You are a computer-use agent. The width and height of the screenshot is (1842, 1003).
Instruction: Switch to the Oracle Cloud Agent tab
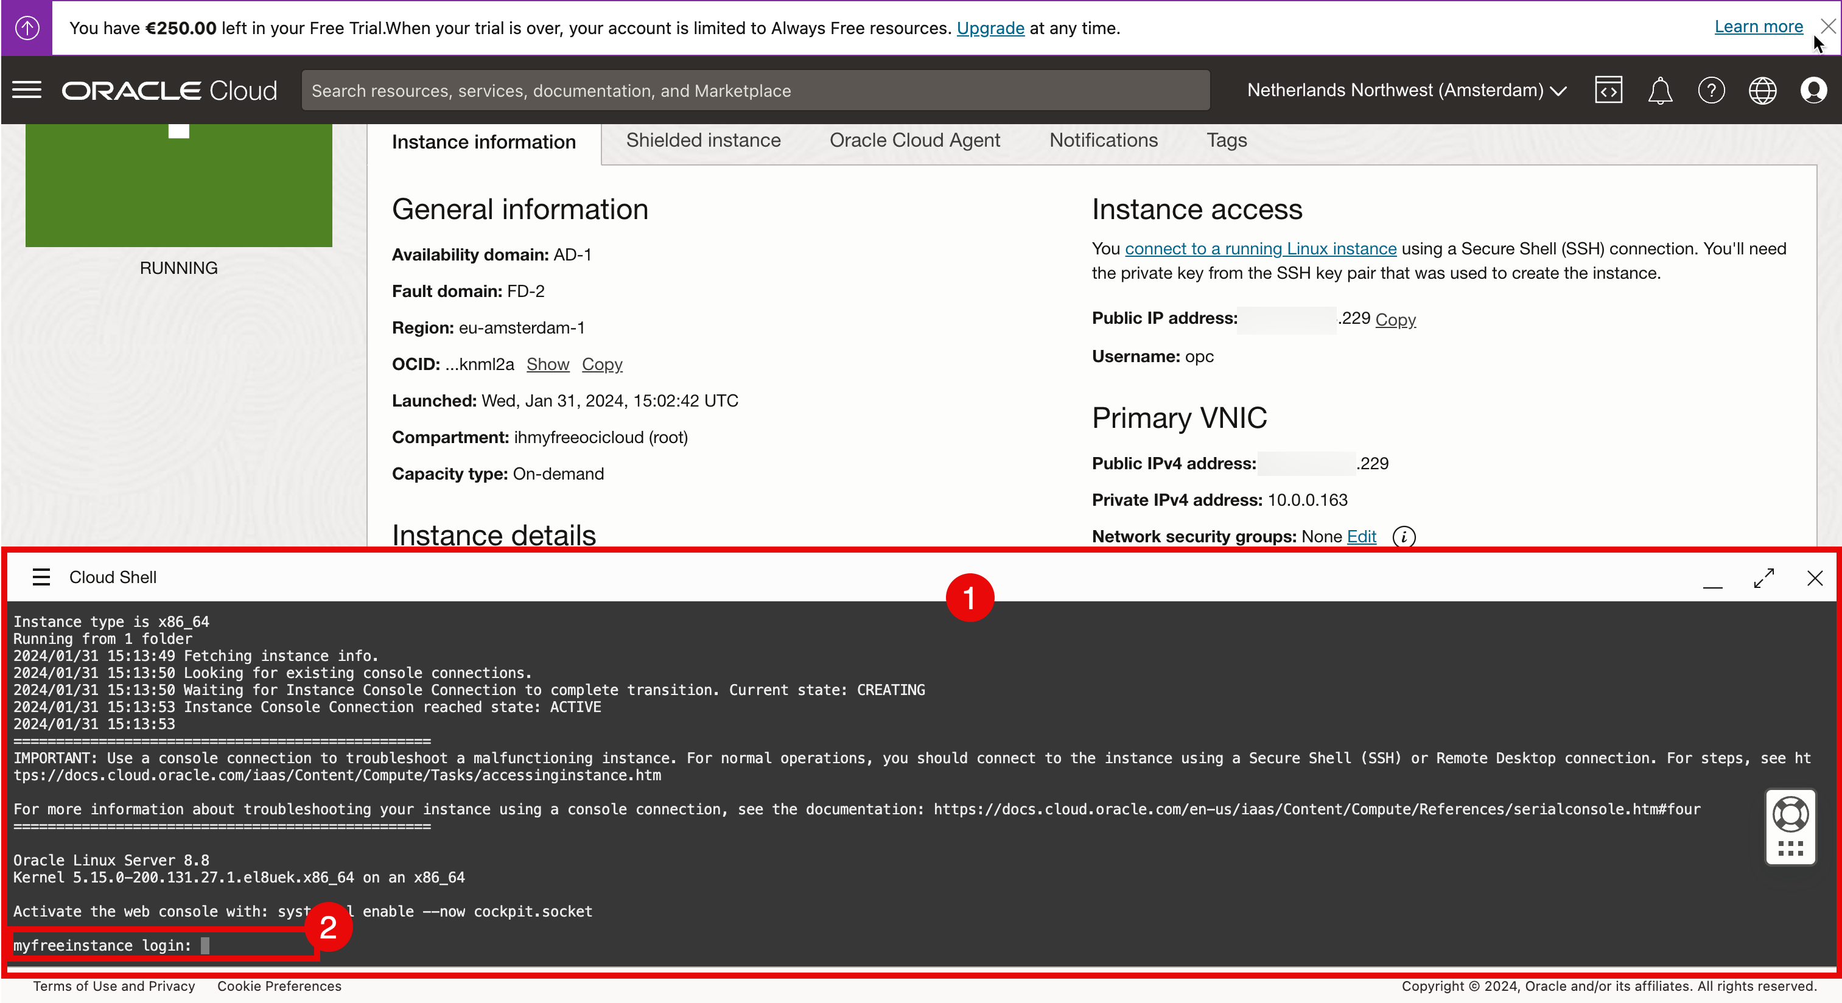914,140
